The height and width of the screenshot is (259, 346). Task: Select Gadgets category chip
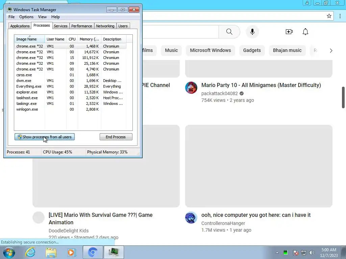(x=252, y=50)
